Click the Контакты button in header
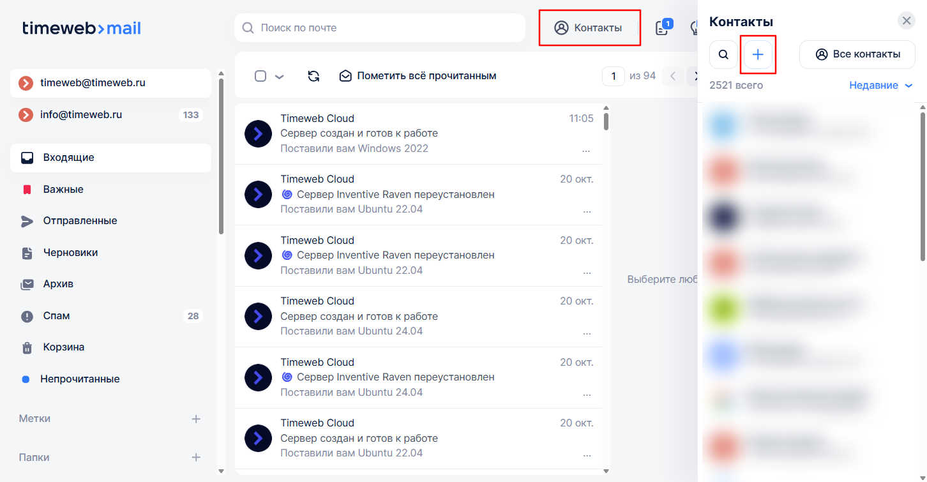 click(x=589, y=28)
